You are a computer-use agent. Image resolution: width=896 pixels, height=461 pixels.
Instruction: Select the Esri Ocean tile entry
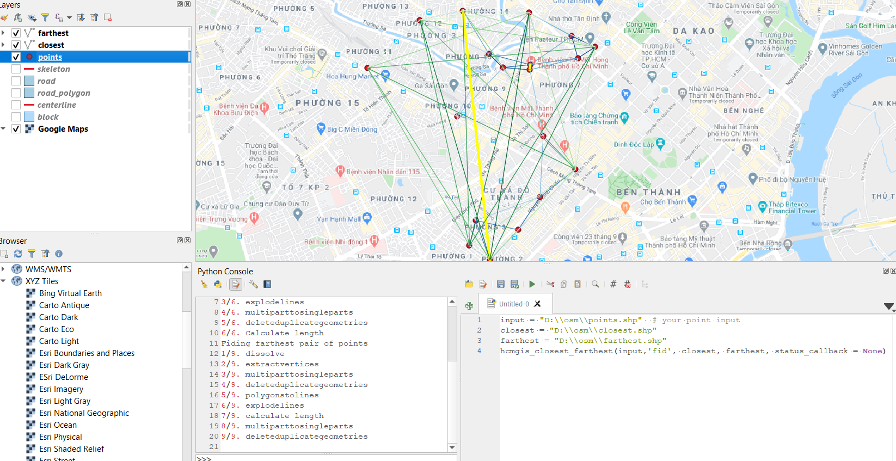pos(58,425)
